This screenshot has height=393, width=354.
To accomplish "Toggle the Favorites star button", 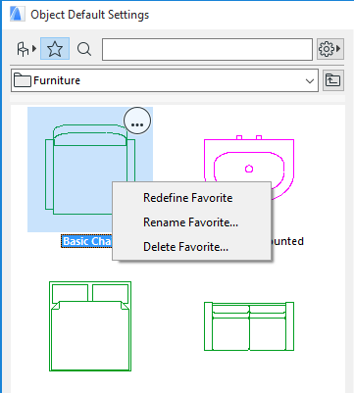I will (x=55, y=49).
